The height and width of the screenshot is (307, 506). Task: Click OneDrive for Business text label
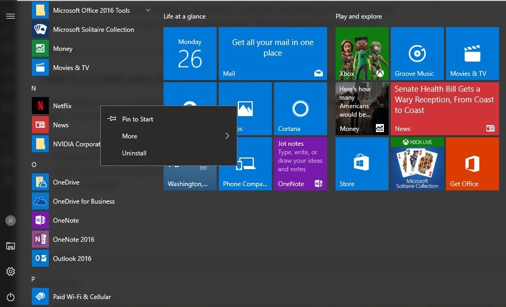click(84, 201)
